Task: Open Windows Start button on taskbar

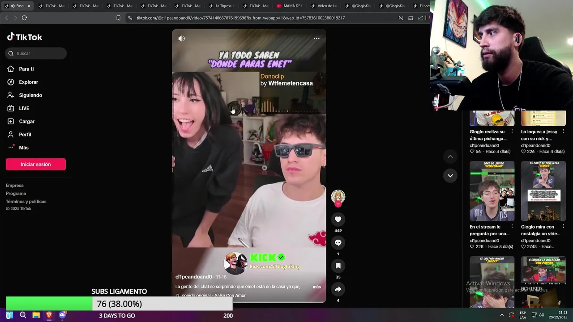Action: (9, 315)
